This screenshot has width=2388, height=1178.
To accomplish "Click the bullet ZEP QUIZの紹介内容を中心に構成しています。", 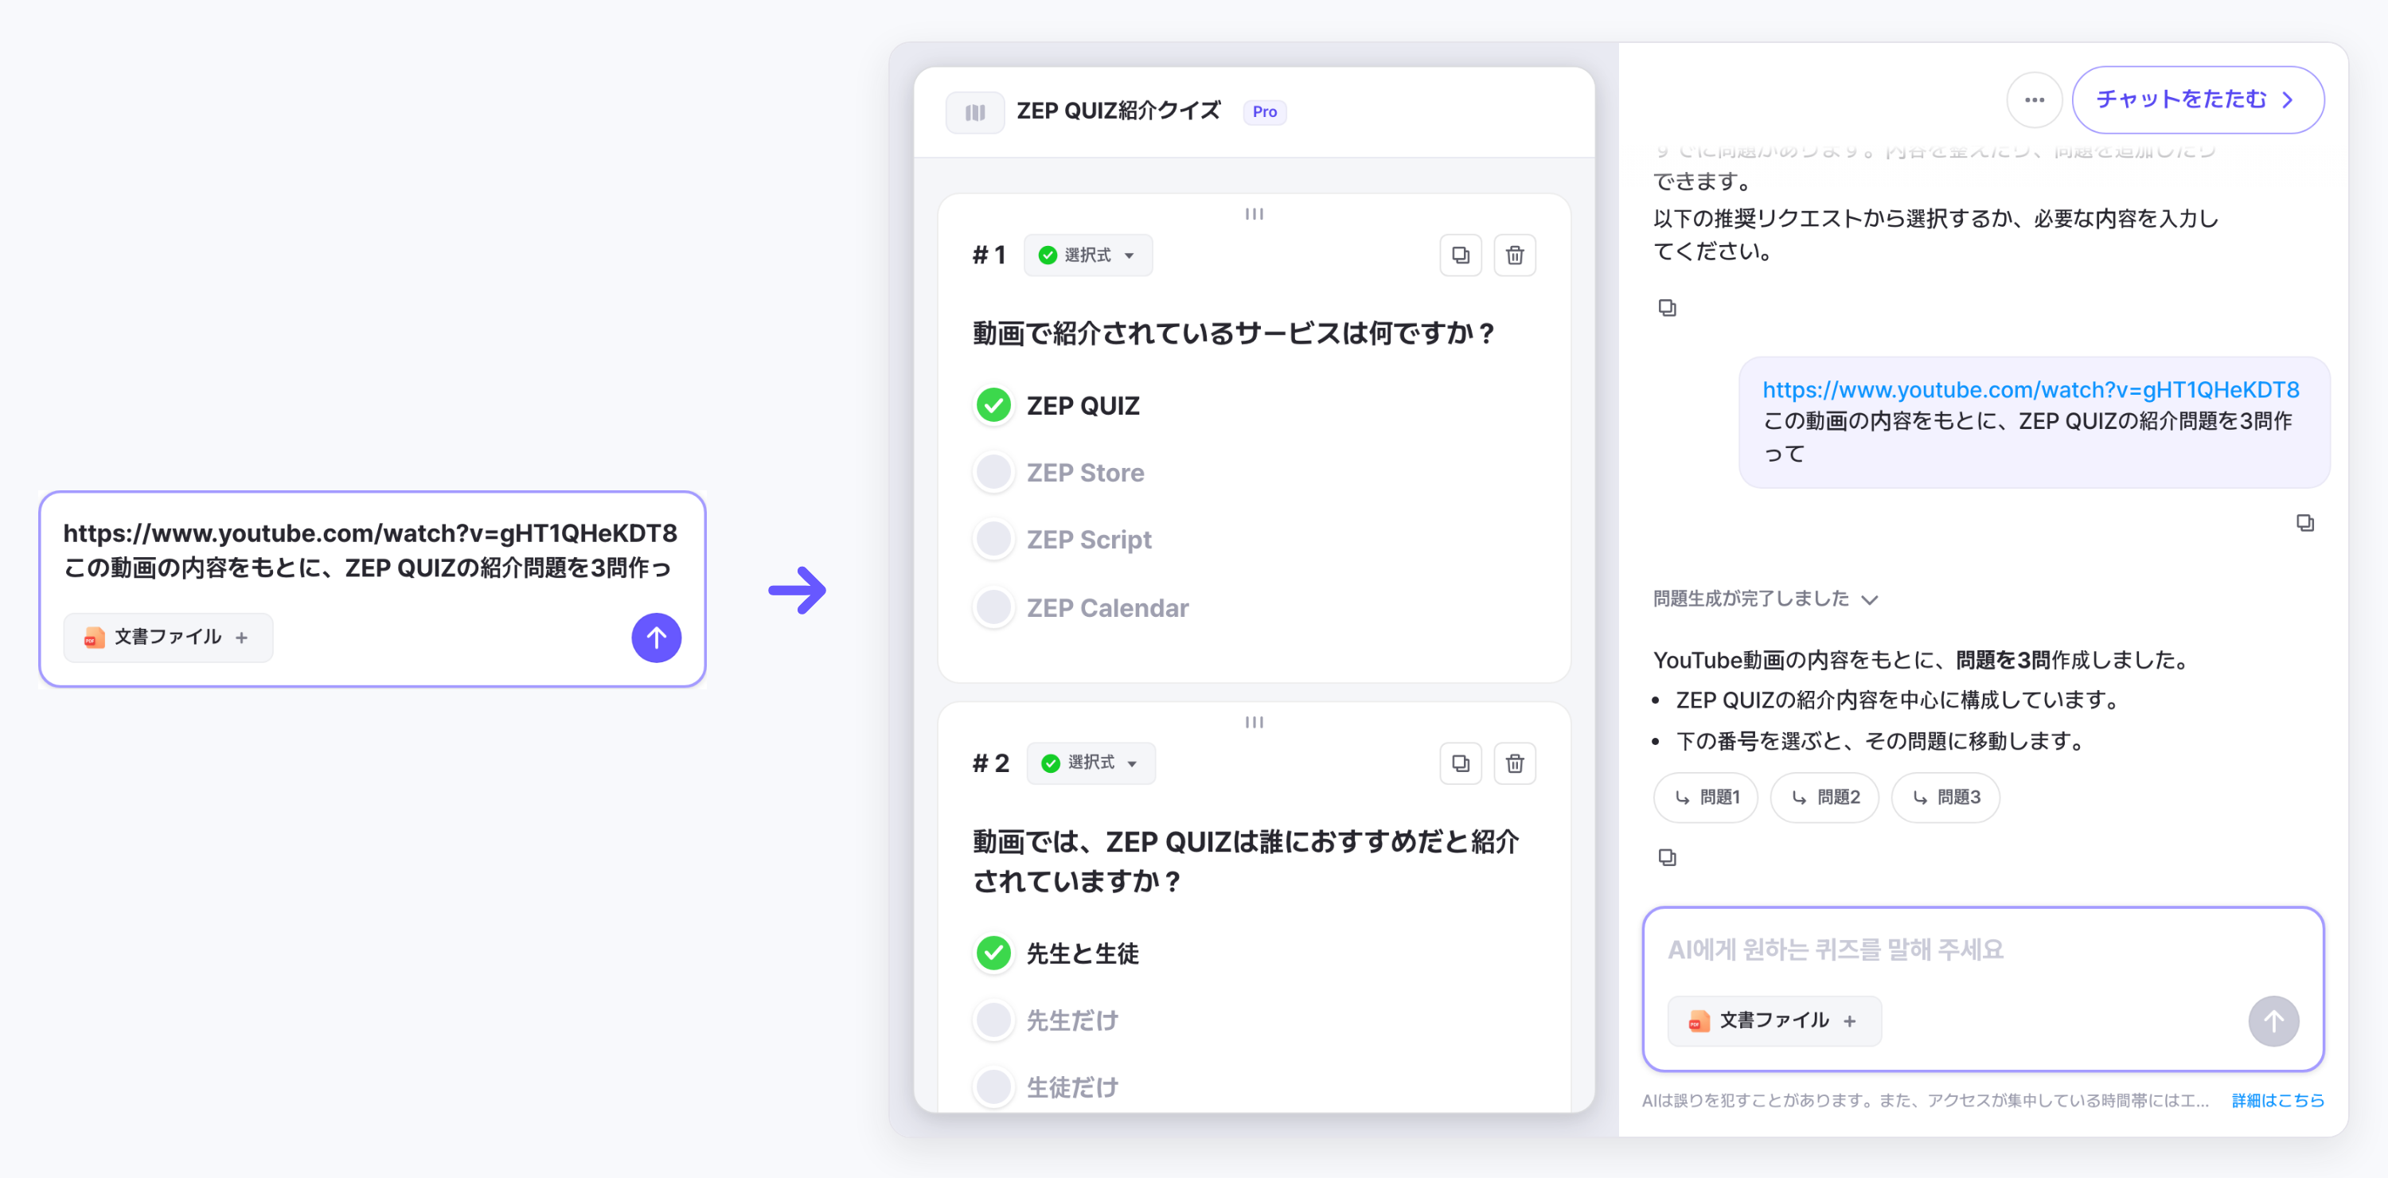I will click(1900, 700).
